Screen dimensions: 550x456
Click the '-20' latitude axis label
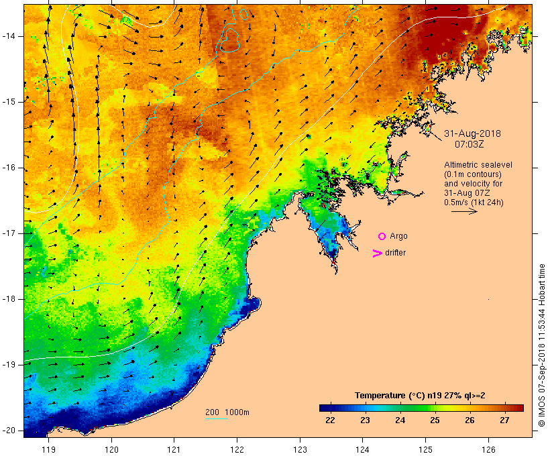pyautogui.click(x=9, y=431)
